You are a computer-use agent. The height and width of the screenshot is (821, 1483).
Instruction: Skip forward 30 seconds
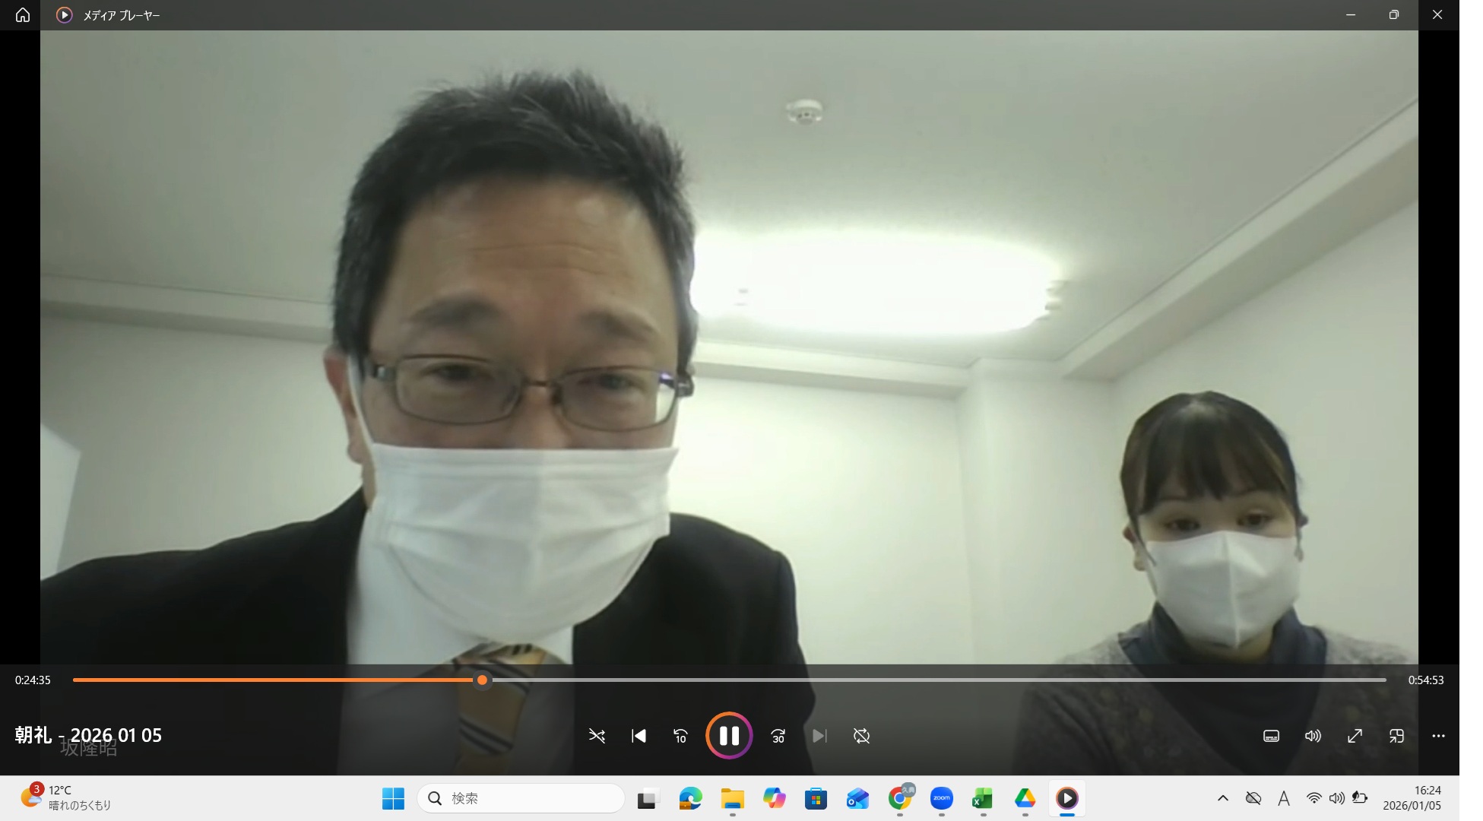coord(778,736)
